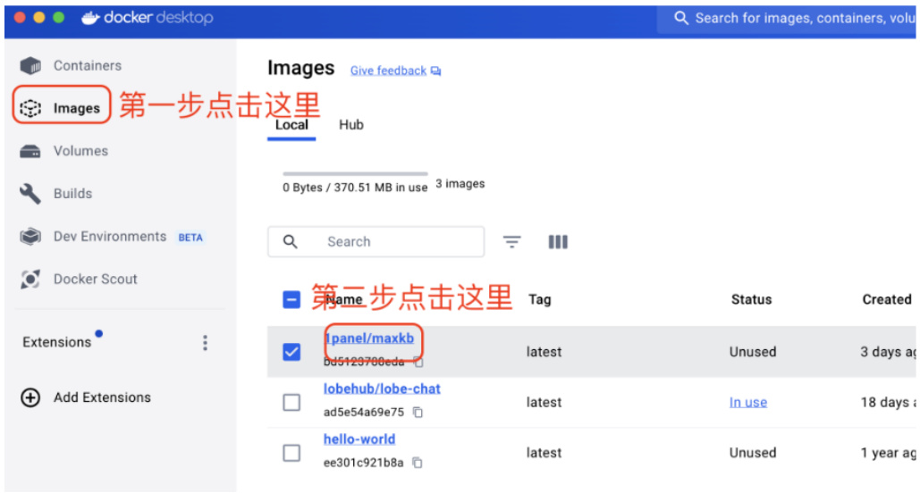Click the filter images icon
This screenshot has height=493, width=920.
[x=511, y=241]
